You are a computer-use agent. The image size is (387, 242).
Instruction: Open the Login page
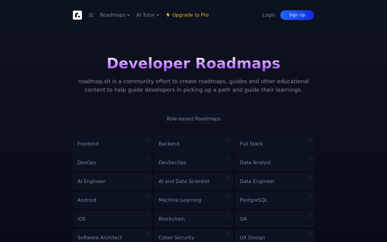click(x=269, y=15)
